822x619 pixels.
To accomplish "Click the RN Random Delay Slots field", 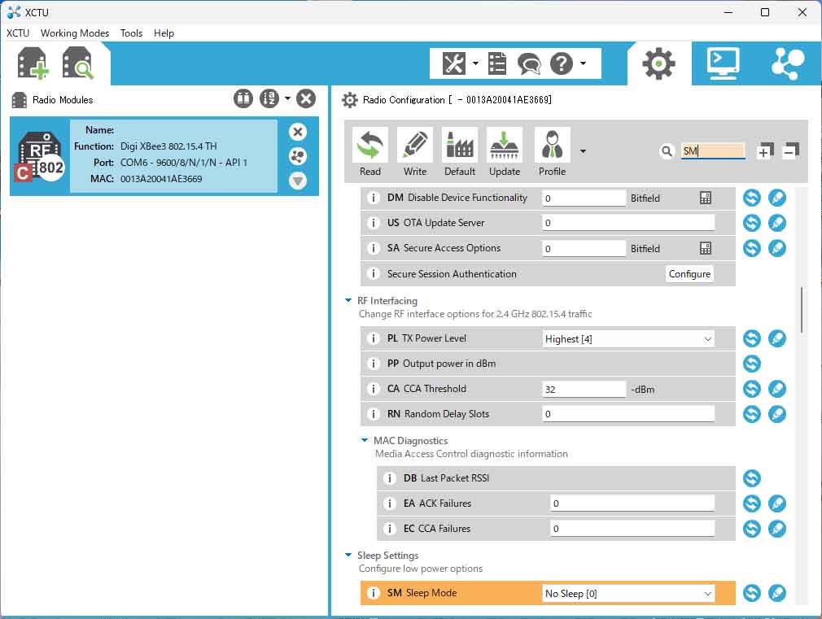I will tap(628, 414).
